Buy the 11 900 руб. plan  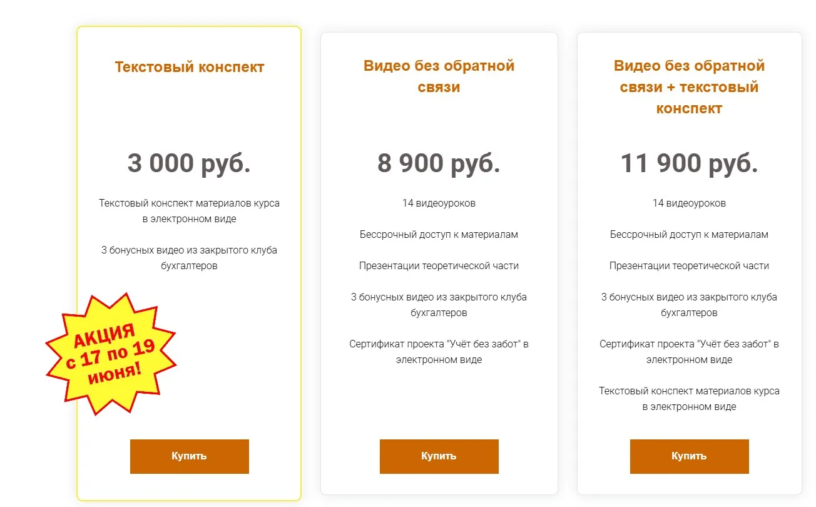[x=689, y=456]
